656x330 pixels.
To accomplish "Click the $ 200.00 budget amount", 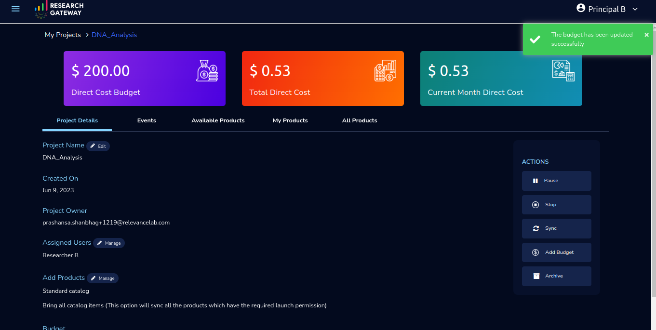I will 101,71.
